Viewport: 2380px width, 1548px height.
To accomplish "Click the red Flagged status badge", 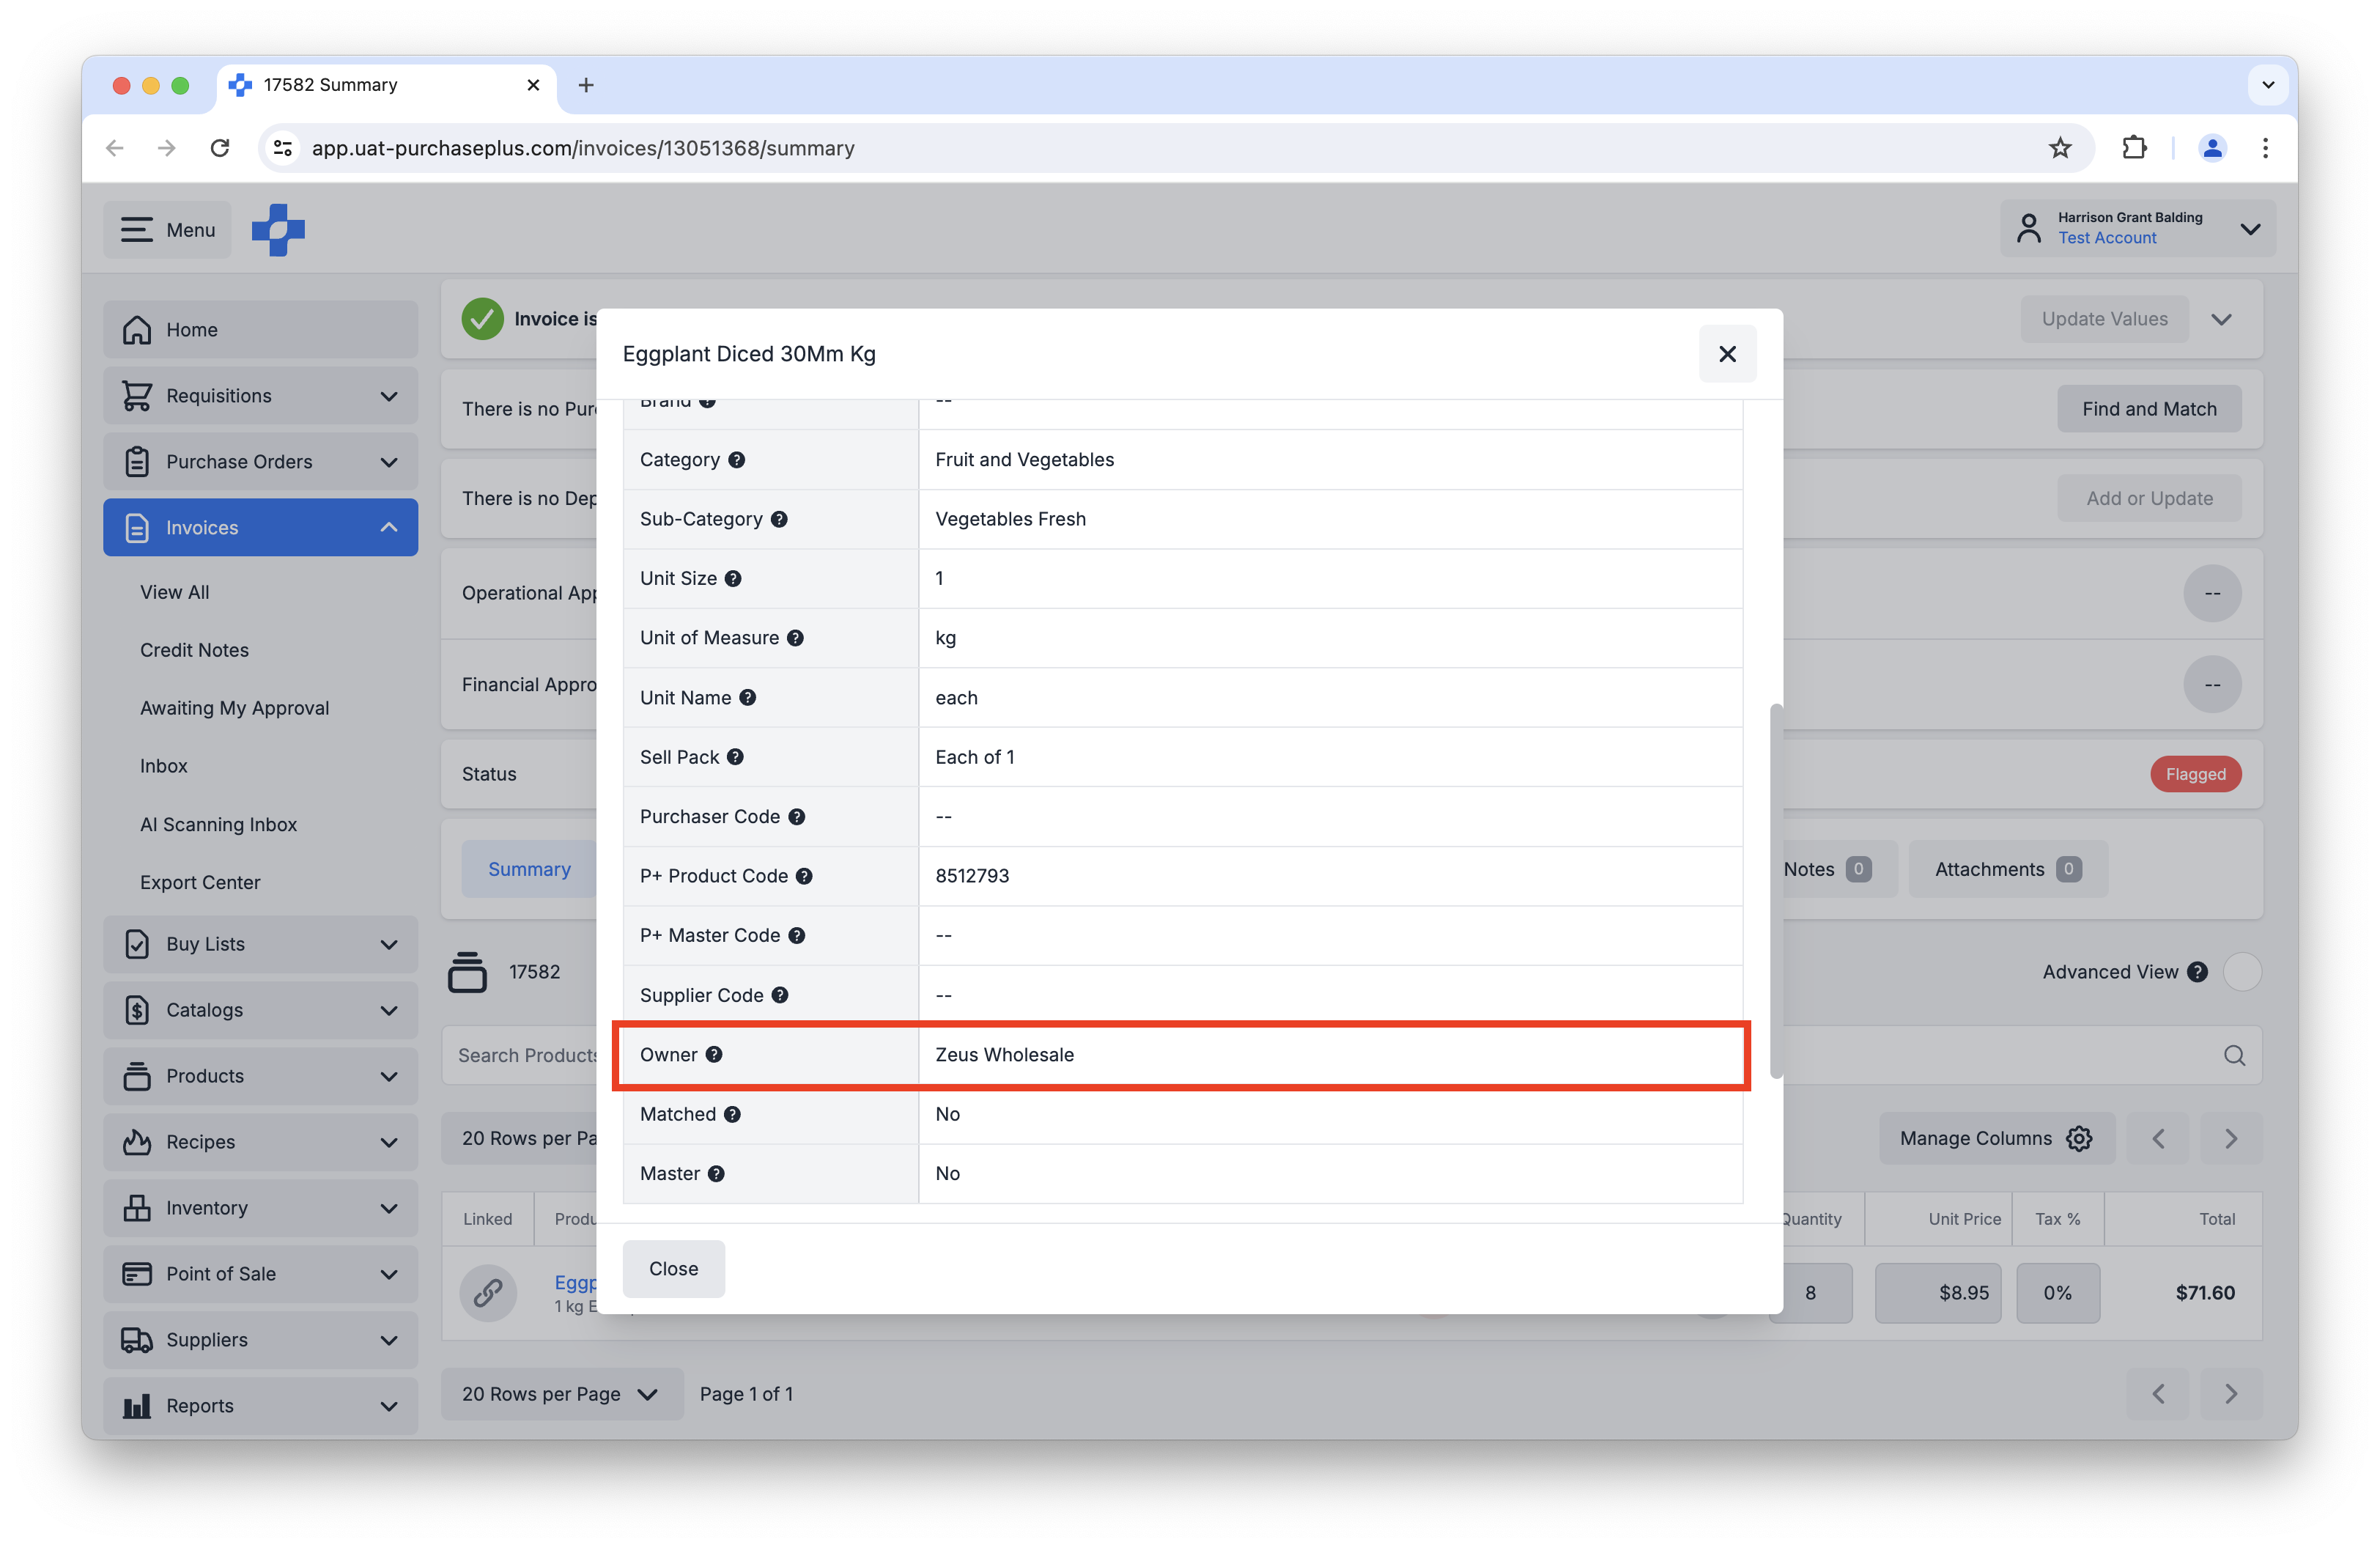I will pyautogui.click(x=2195, y=775).
